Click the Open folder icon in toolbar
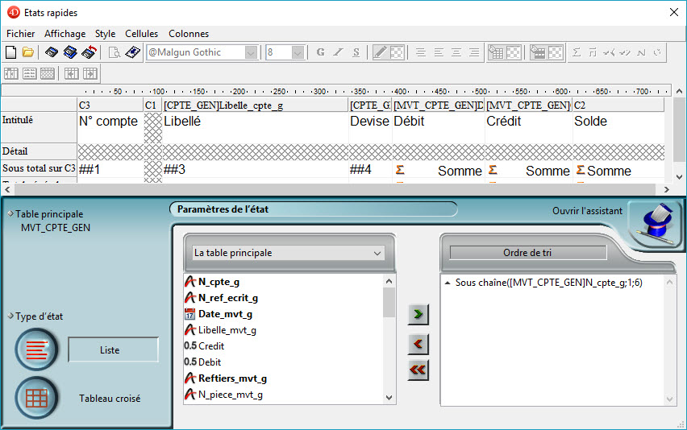Screen dimensions: 687x430 click(x=27, y=52)
